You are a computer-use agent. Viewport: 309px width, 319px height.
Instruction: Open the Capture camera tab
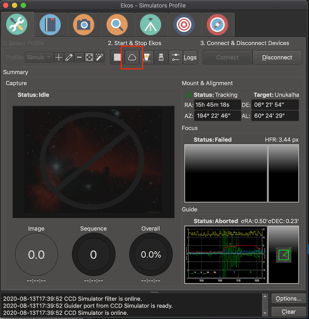84,25
